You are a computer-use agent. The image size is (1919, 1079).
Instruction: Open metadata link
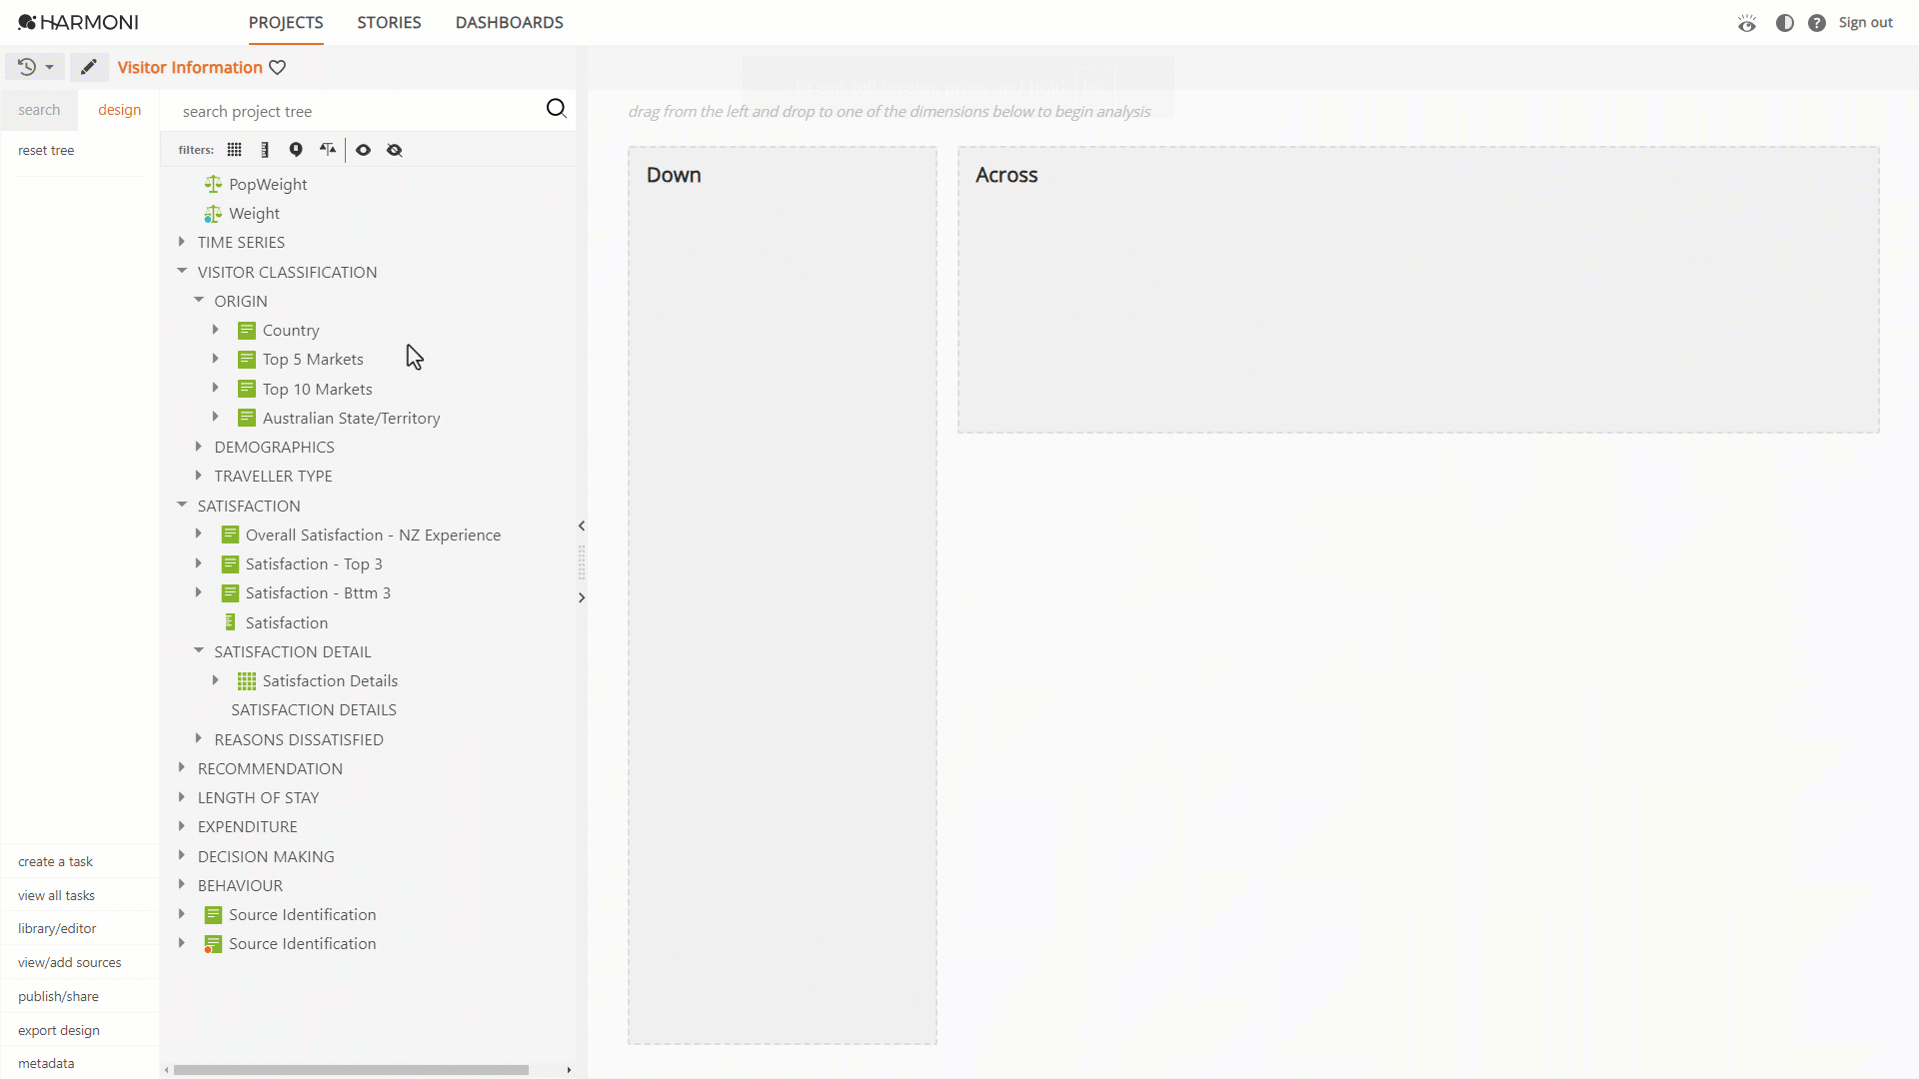pos(46,1064)
